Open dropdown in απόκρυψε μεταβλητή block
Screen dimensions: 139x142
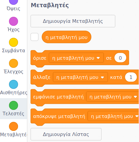point(113,116)
